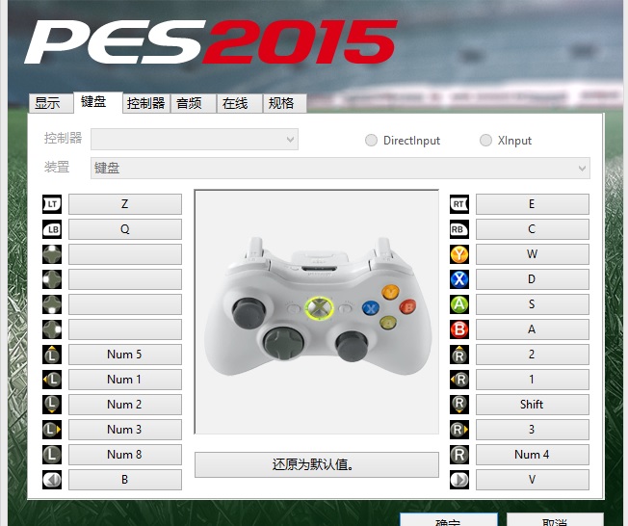Screen dimensions: 628x526
Task: Click the W key button for Y
Action: tap(533, 254)
